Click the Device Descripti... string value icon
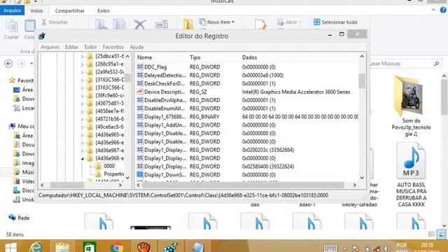448x252 pixels. 140,92
